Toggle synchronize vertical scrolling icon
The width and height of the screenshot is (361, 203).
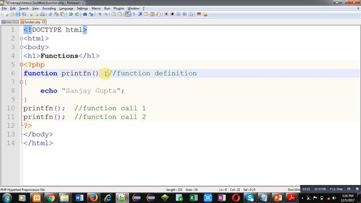[x=114, y=14]
